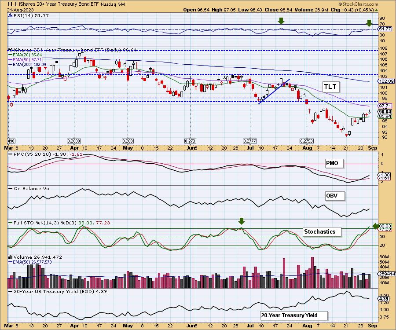Click the 102.09 EMA value tag on price axis
396x330 pixels.
[386, 81]
